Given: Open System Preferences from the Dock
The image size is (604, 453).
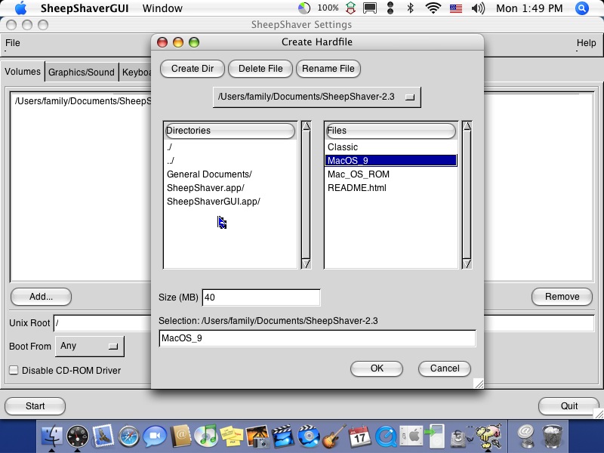Looking at the screenshot, I should coord(411,436).
